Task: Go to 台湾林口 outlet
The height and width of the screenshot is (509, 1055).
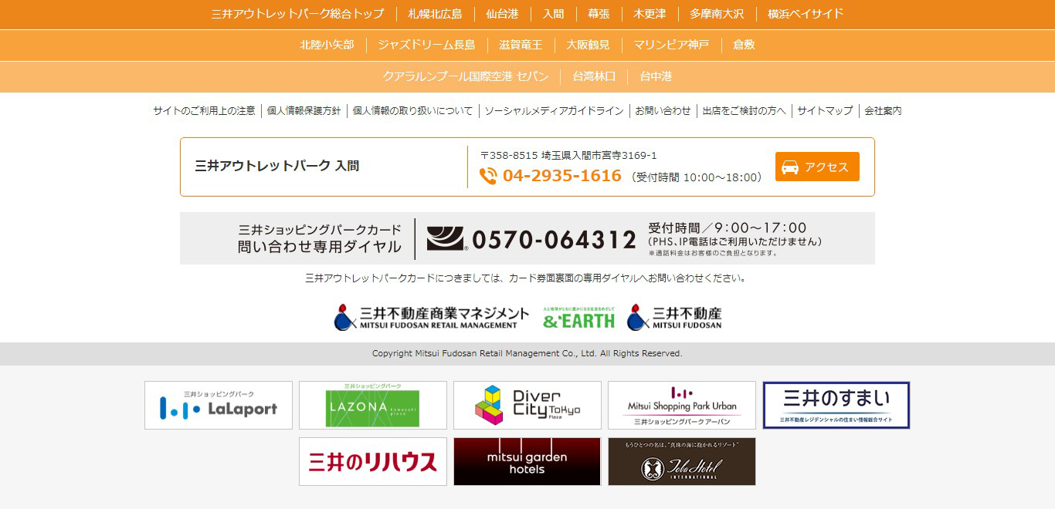Action: click(594, 76)
